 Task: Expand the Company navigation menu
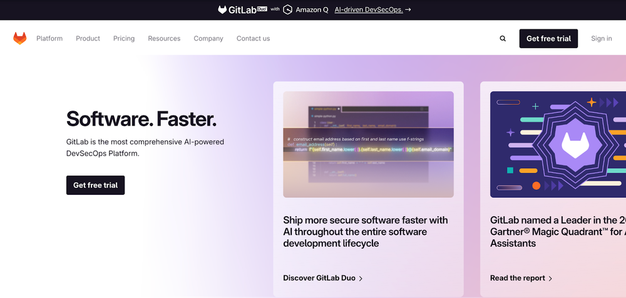pyautogui.click(x=208, y=39)
